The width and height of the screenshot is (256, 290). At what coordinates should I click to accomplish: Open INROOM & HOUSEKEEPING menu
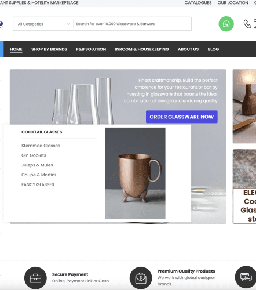pos(142,49)
